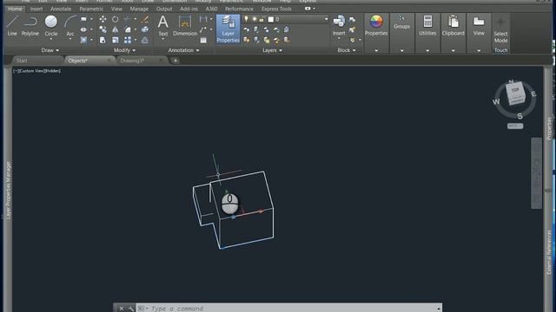The height and width of the screenshot is (312, 556).
Task: Click the Hatch draw icon
Action: pyautogui.click(x=83, y=40)
